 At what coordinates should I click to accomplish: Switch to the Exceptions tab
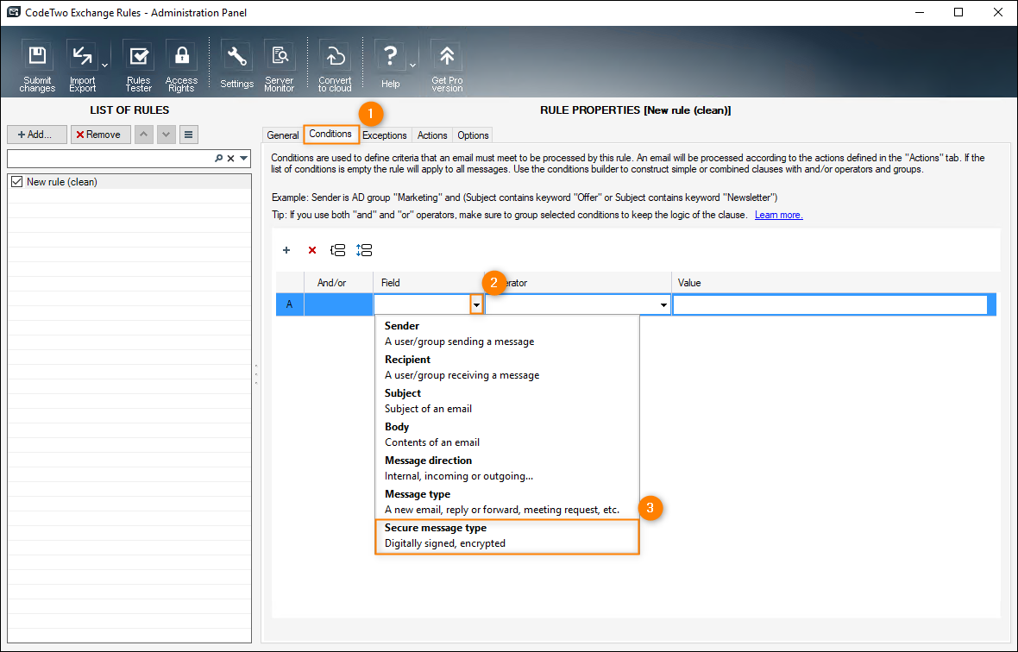point(385,135)
